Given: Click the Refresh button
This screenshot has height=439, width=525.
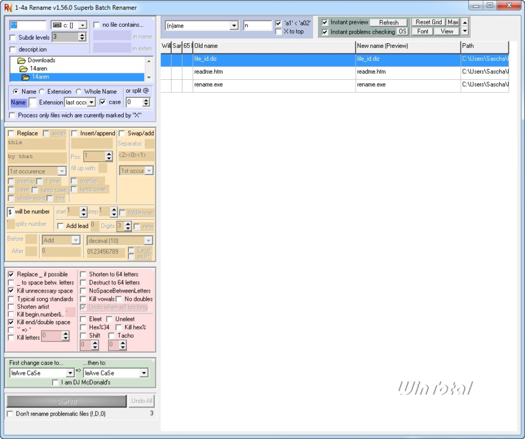Looking at the screenshot, I should point(388,23).
